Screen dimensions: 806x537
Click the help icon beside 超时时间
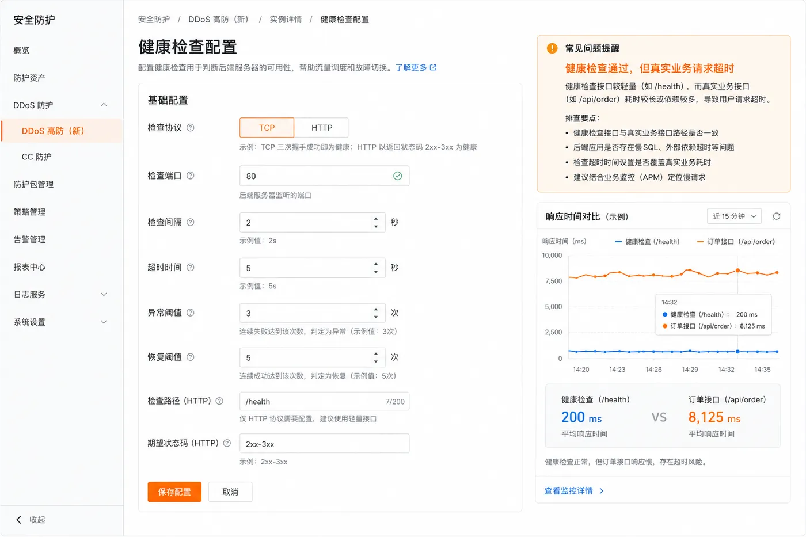191,268
